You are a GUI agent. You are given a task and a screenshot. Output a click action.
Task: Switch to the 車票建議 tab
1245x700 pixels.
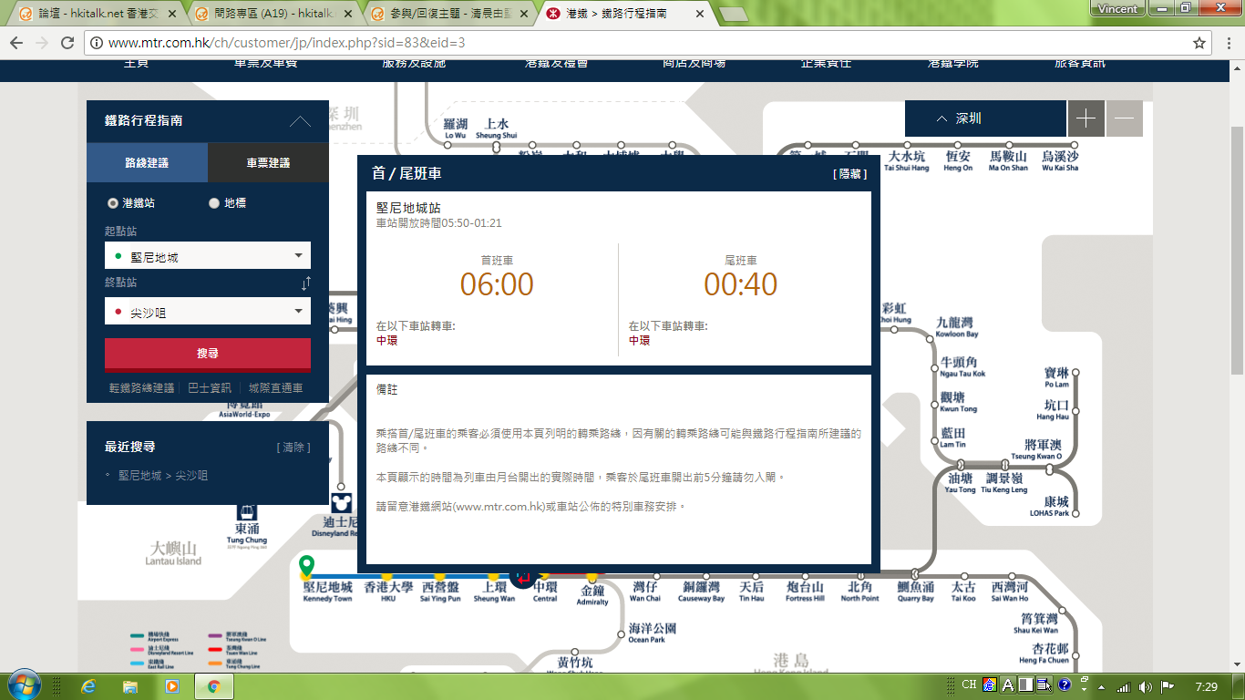point(268,162)
